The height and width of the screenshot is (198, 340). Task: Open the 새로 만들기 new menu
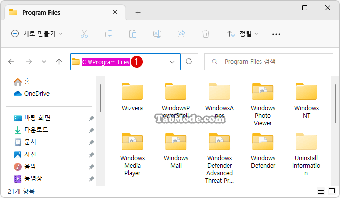click(37, 34)
